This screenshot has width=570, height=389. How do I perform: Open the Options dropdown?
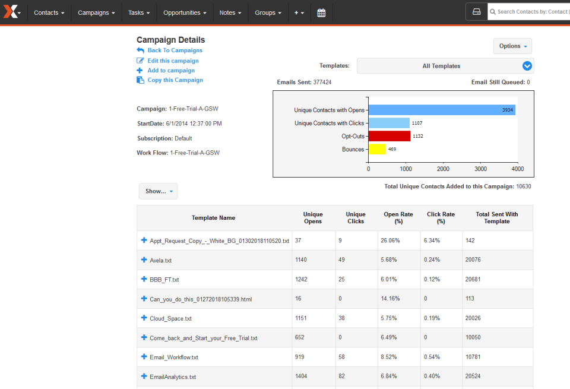[x=512, y=46]
